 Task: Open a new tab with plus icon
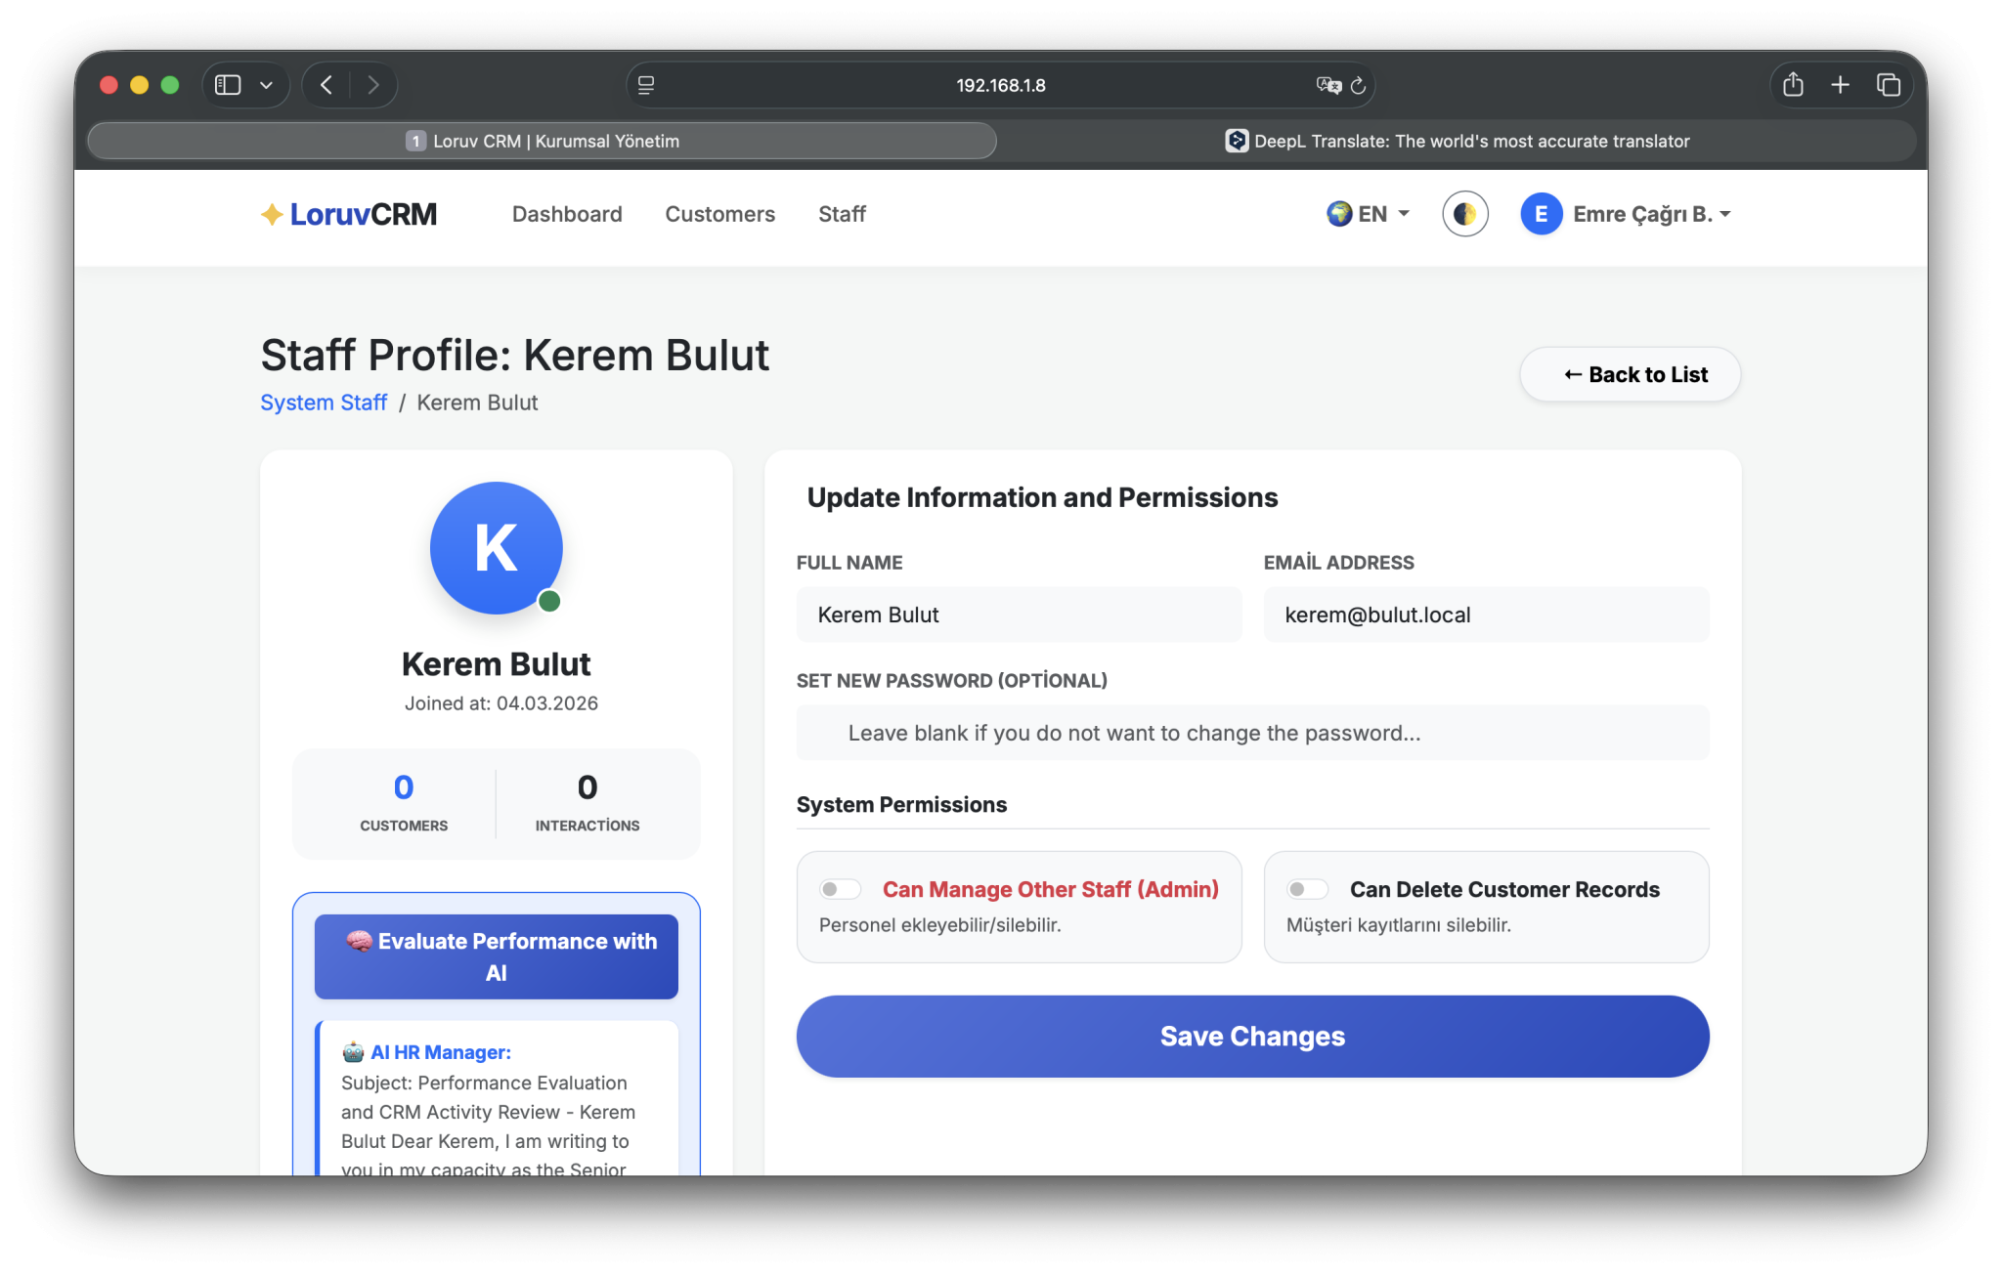pos(1840,85)
